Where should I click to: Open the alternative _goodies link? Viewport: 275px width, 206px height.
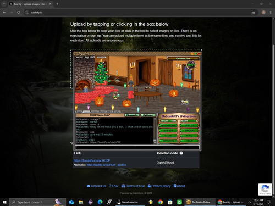click(x=107, y=165)
